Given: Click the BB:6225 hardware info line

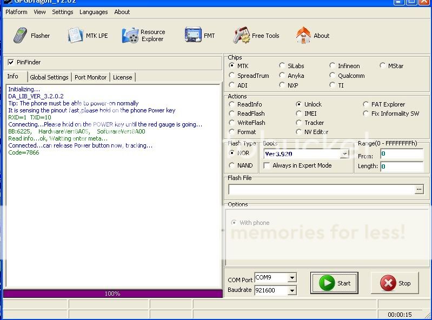Looking at the screenshot, I should 77,131.
